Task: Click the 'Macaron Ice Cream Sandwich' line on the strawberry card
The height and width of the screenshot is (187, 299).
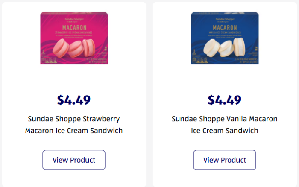Action: pyautogui.click(x=74, y=131)
